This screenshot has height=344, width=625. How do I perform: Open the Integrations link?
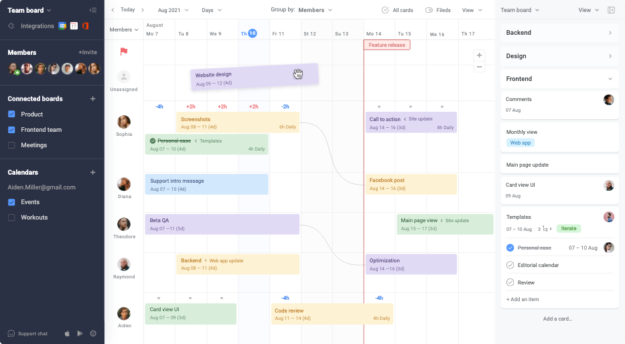coord(37,26)
